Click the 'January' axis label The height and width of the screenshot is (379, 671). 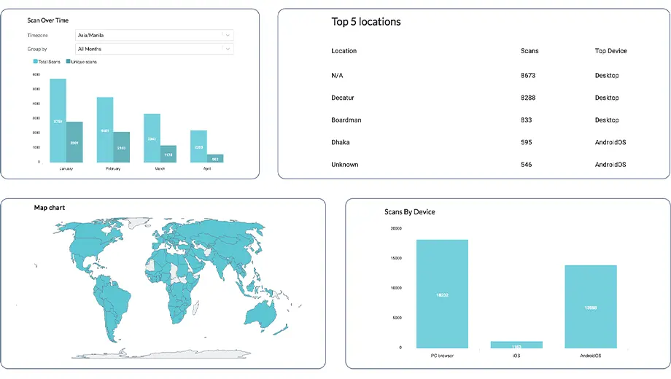(x=66, y=168)
